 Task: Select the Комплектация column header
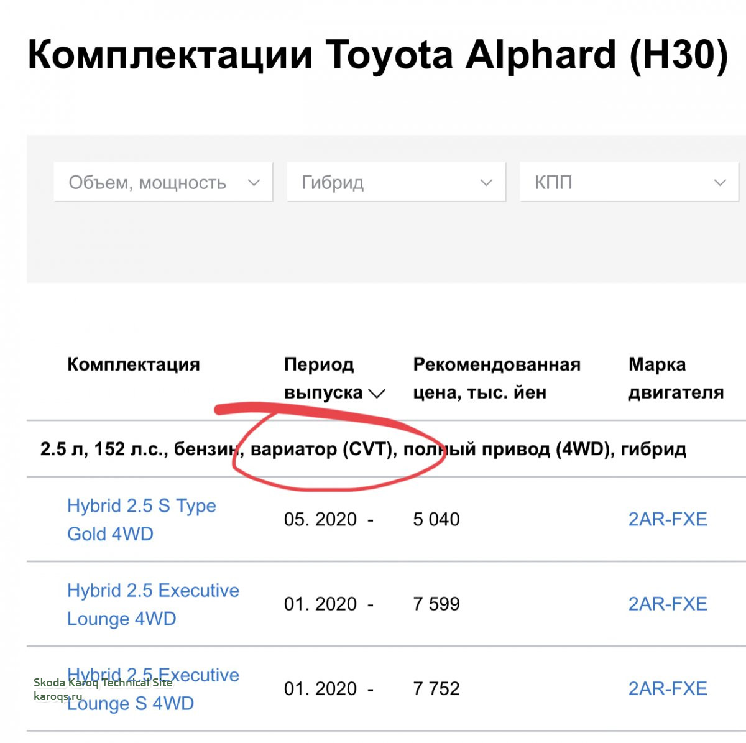point(134,364)
